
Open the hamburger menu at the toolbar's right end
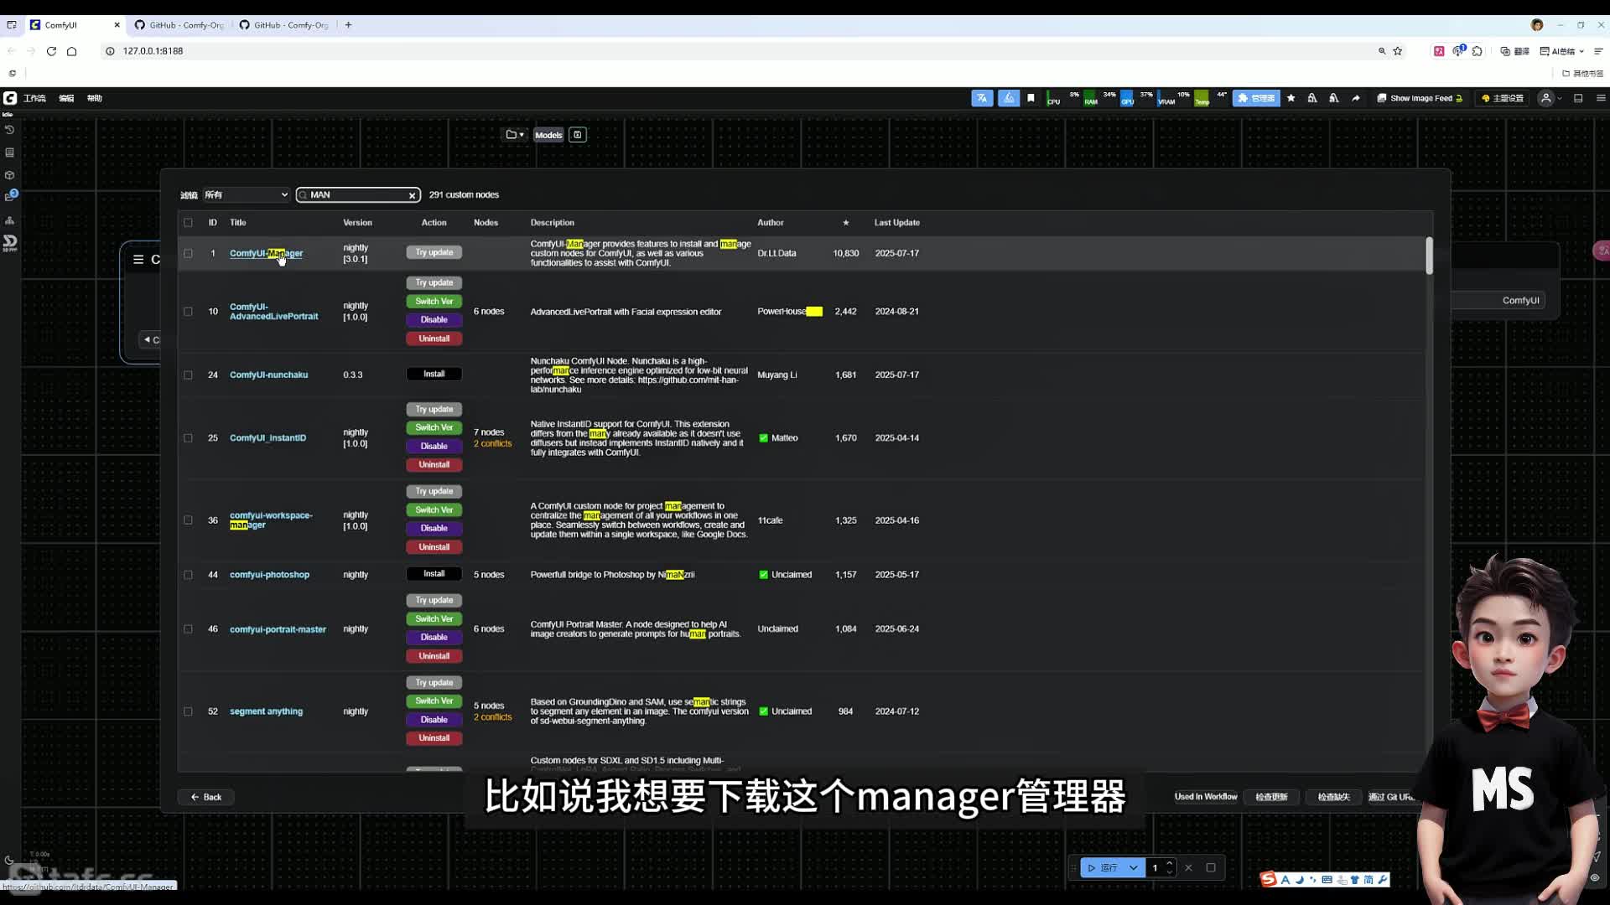[x=1601, y=98]
